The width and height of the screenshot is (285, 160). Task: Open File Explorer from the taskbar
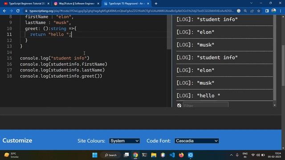[x=154, y=155]
